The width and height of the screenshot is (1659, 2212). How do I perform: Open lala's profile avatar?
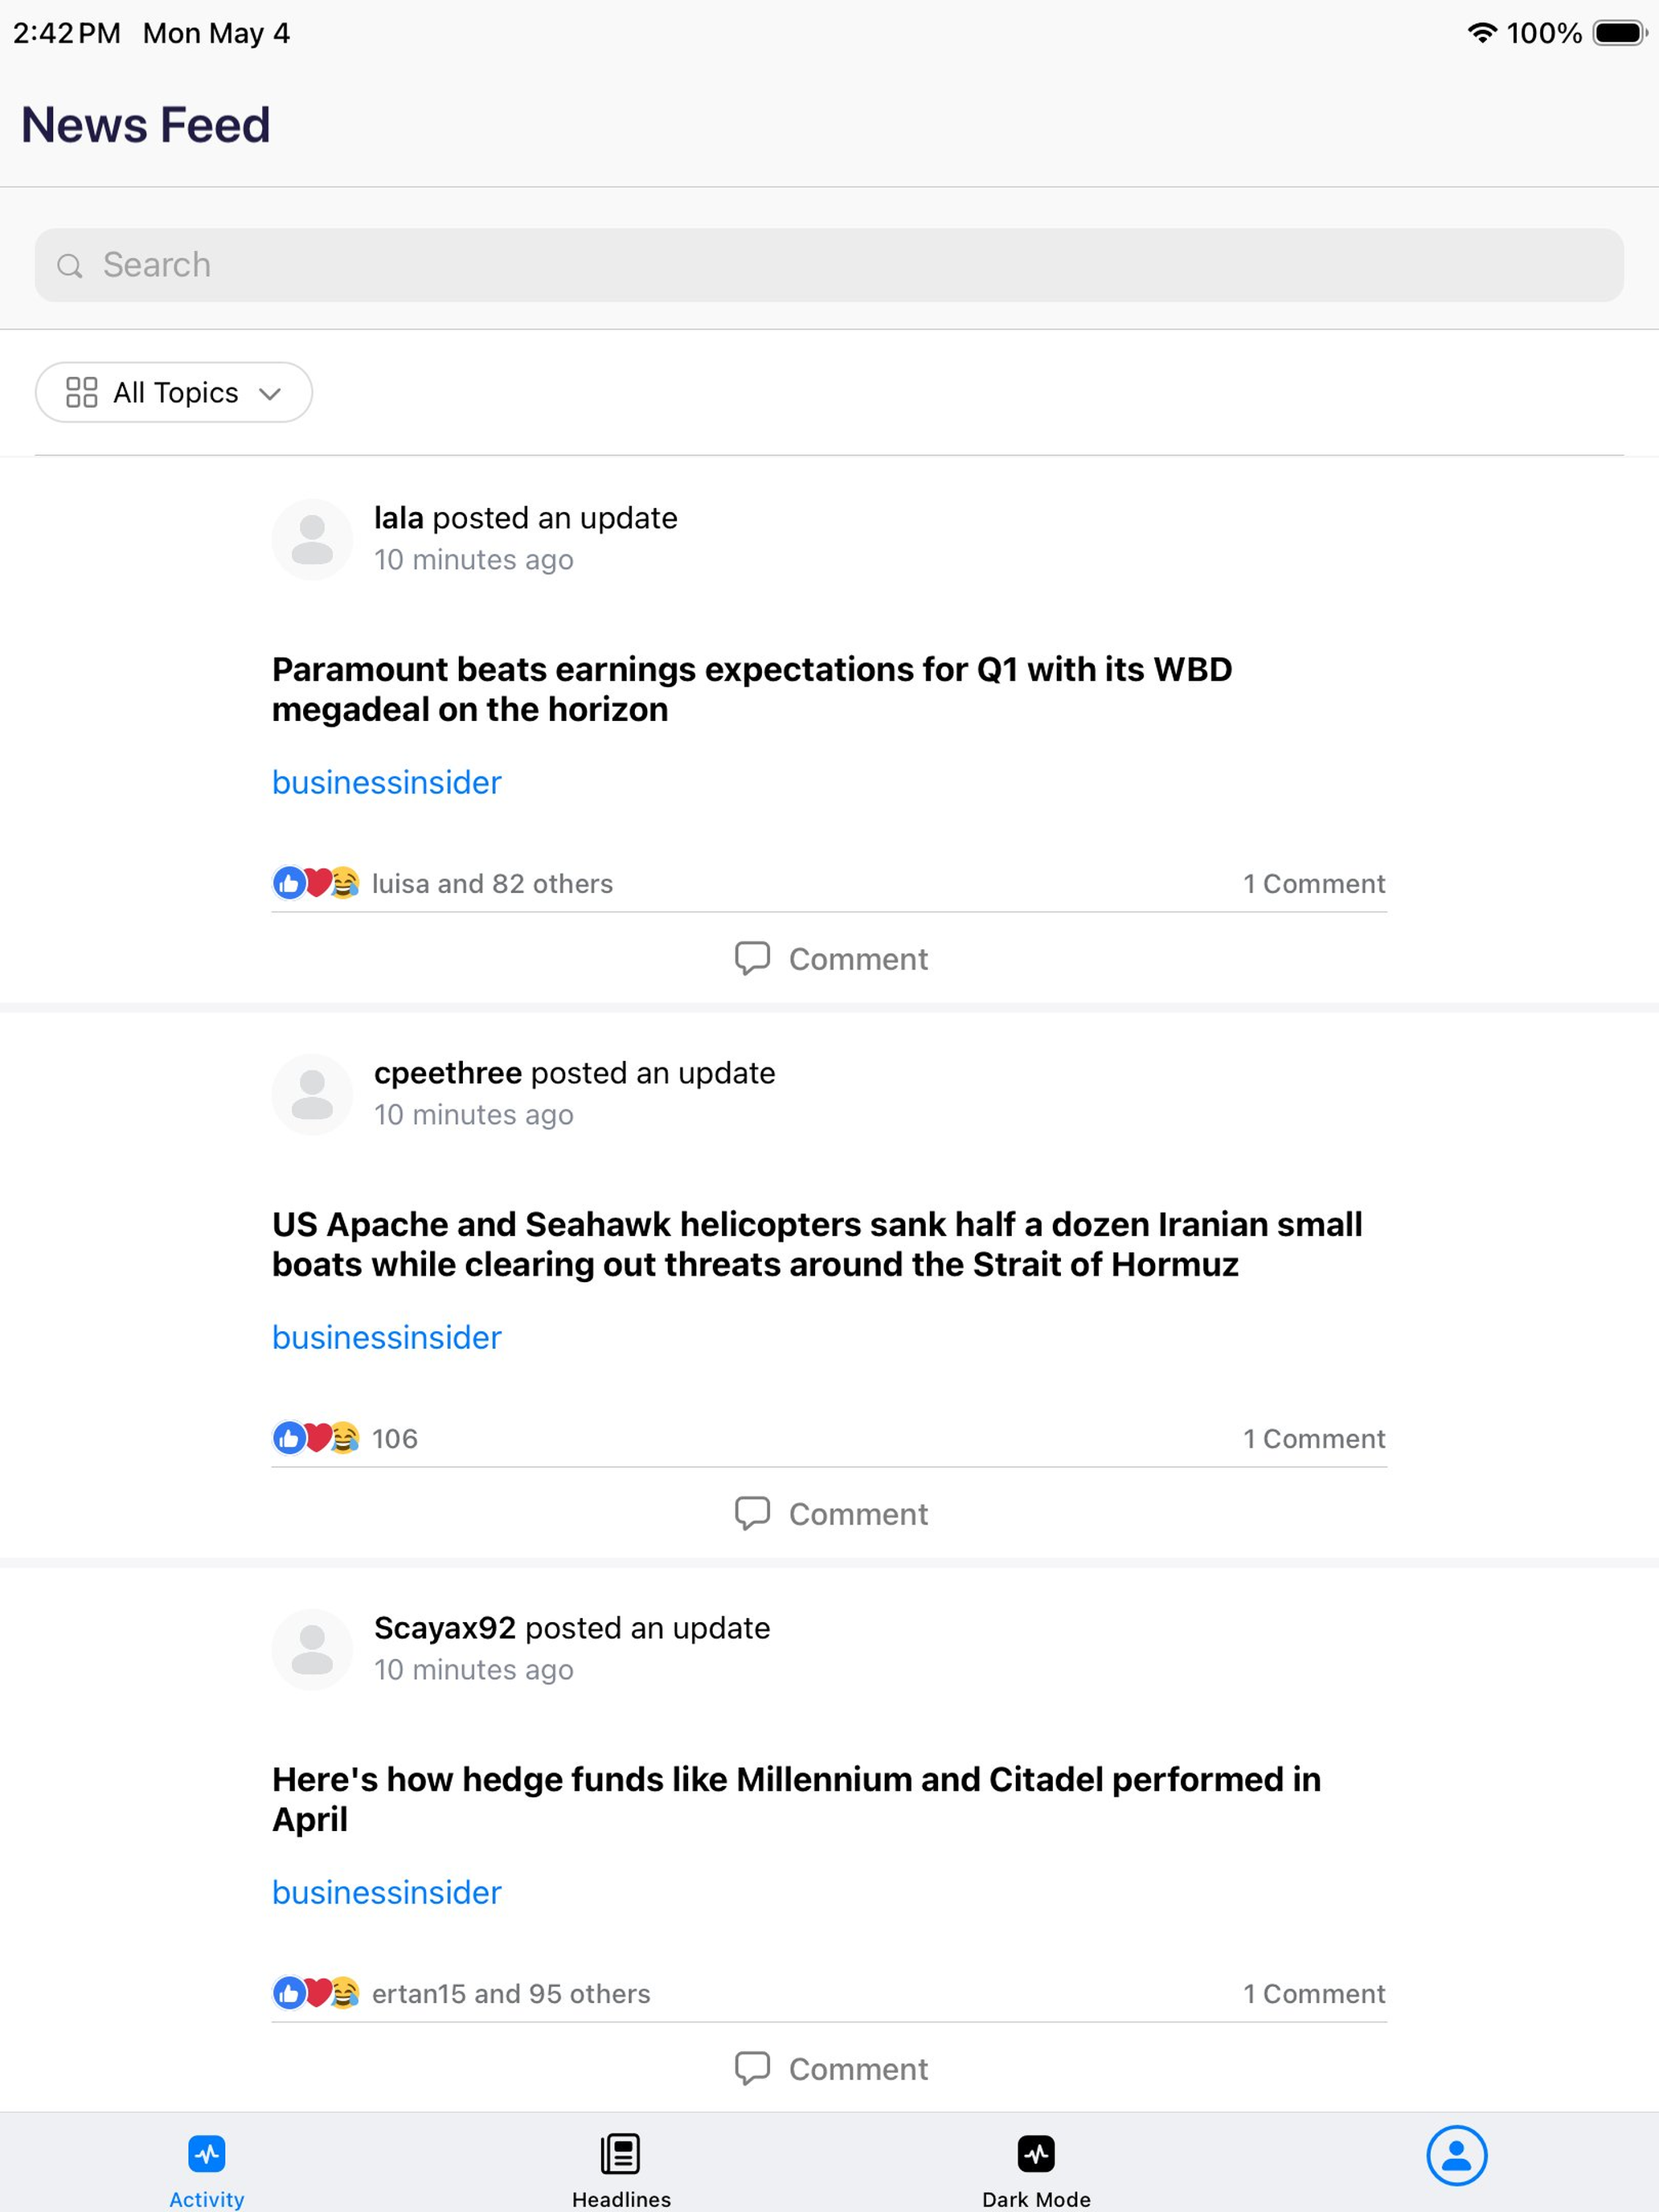click(x=312, y=539)
